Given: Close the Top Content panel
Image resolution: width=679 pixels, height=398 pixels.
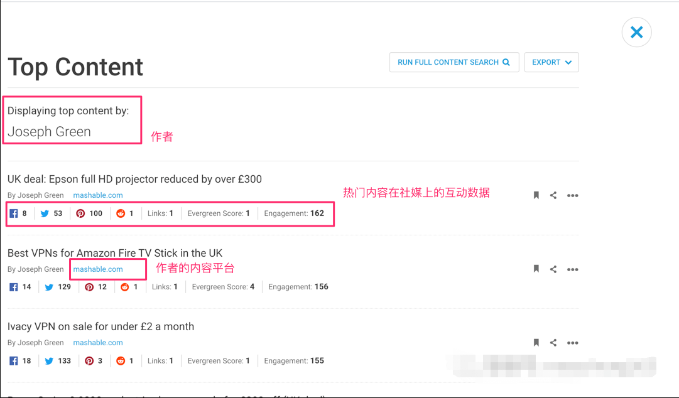Looking at the screenshot, I should [x=636, y=32].
